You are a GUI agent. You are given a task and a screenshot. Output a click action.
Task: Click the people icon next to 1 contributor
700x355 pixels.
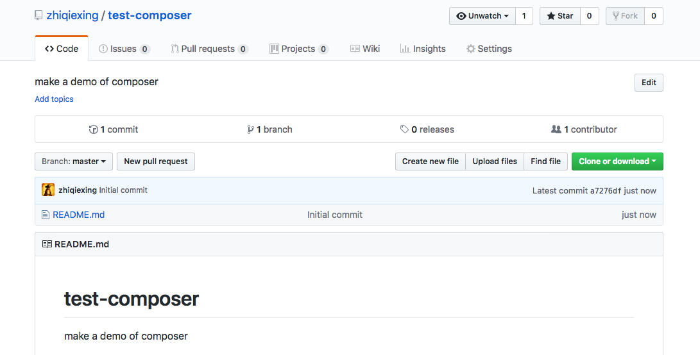click(x=556, y=129)
